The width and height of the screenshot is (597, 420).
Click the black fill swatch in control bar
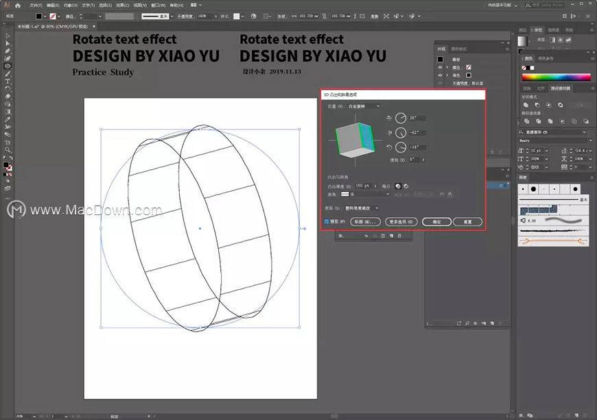click(39, 16)
